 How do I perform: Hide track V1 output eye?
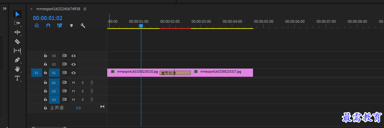pos(73,73)
